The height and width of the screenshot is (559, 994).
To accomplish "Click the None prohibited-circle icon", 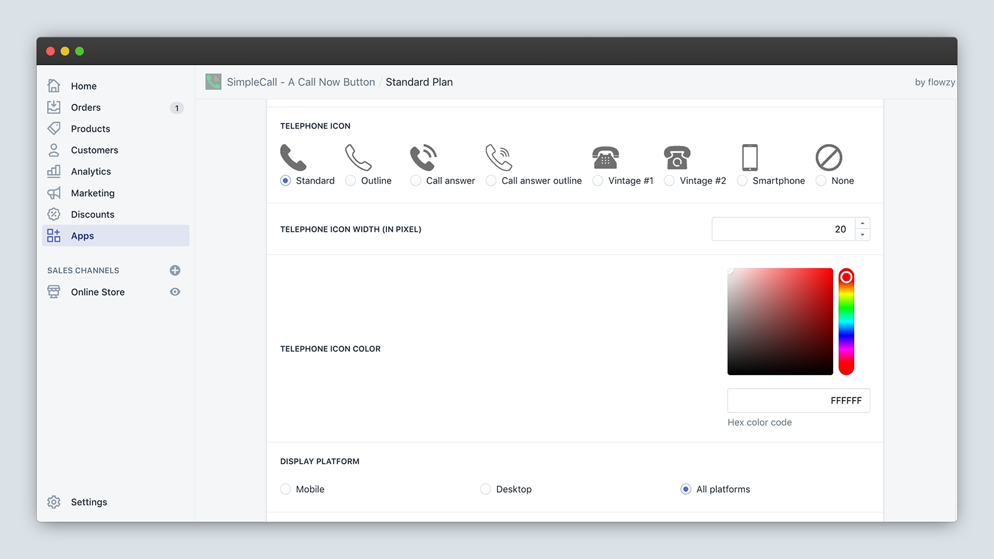I will coord(829,158).
